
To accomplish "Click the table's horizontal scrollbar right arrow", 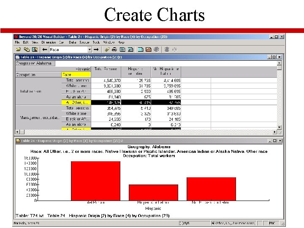I will point(275,132).
